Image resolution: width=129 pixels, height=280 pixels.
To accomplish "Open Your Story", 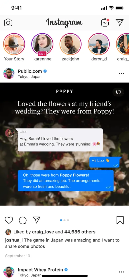I will (x=14, y=44).
